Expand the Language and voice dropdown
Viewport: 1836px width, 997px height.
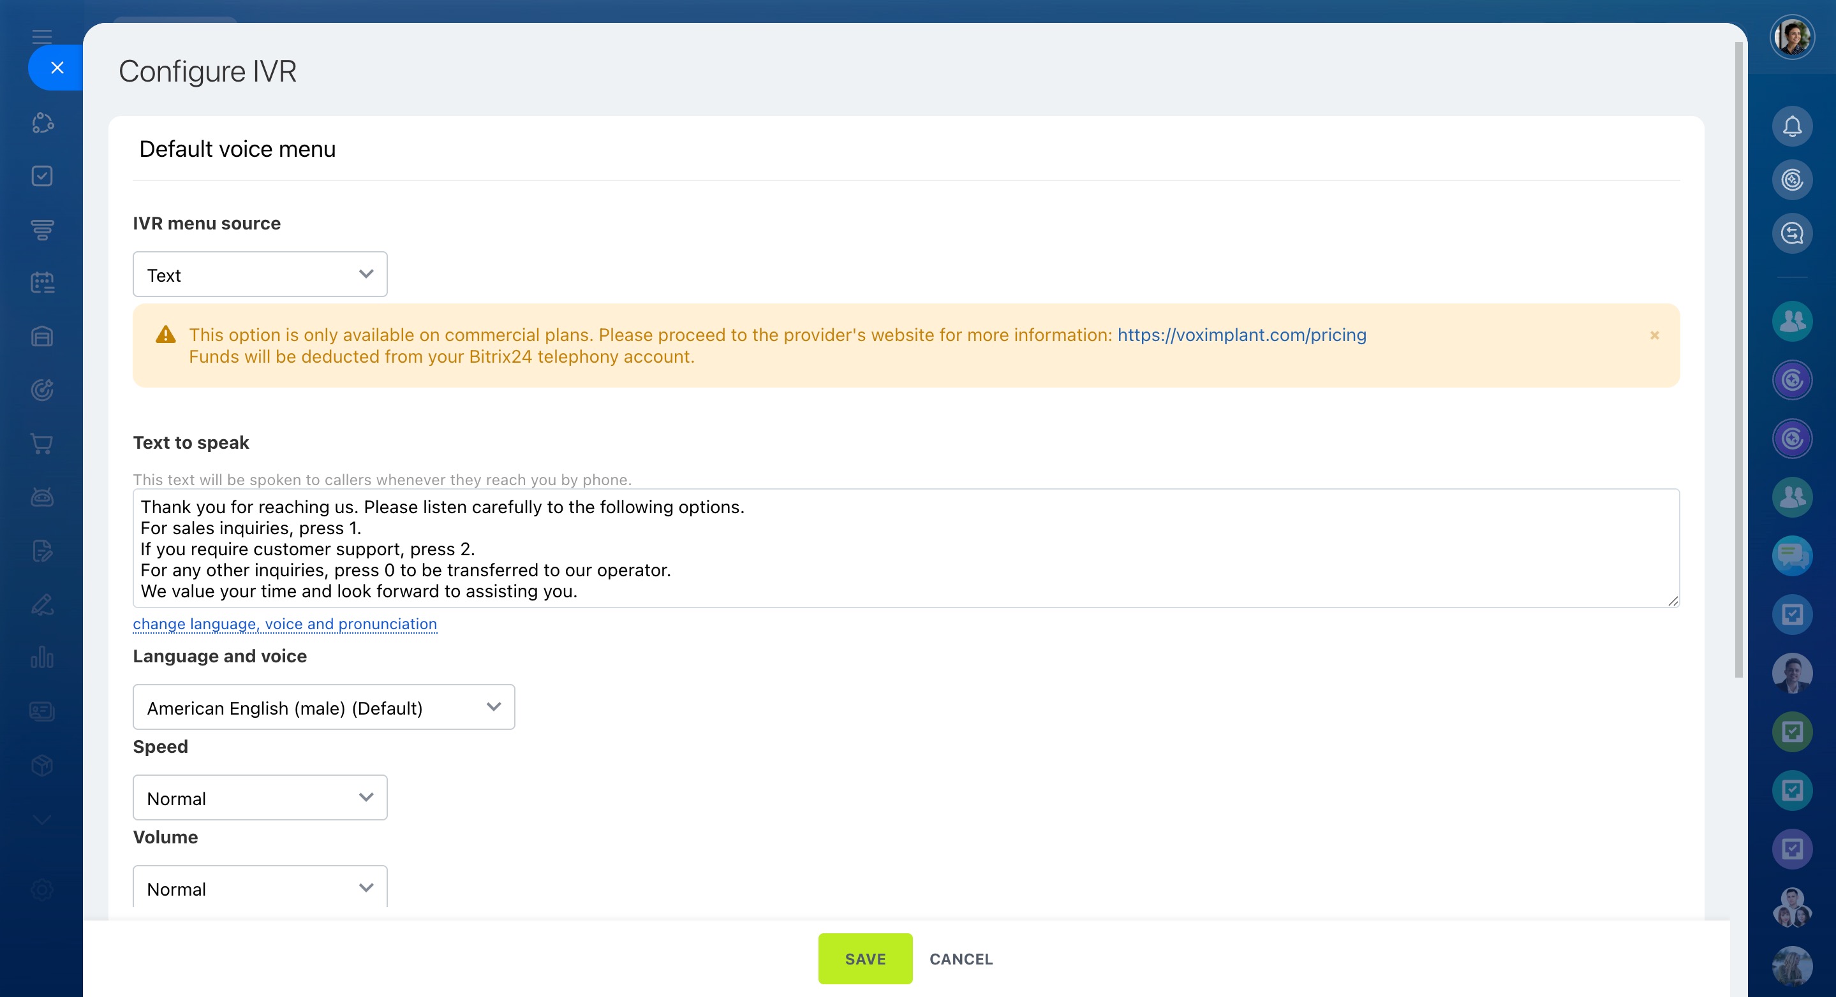point(323,707)
